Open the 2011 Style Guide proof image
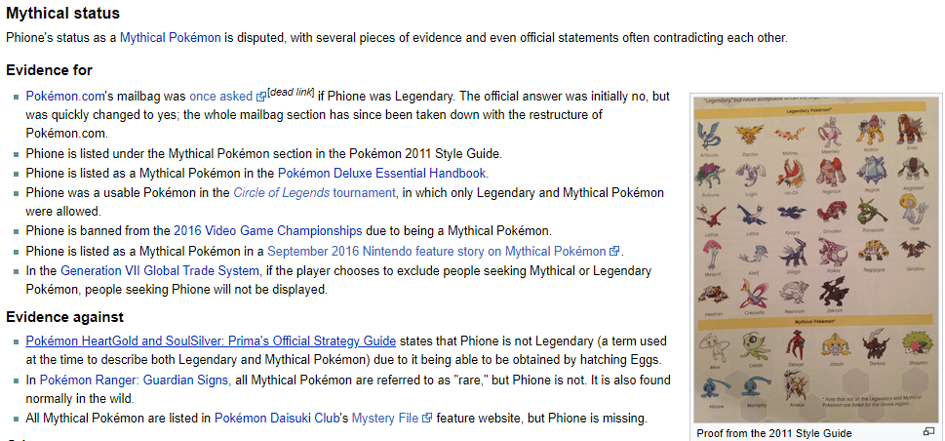 point(818,260)
